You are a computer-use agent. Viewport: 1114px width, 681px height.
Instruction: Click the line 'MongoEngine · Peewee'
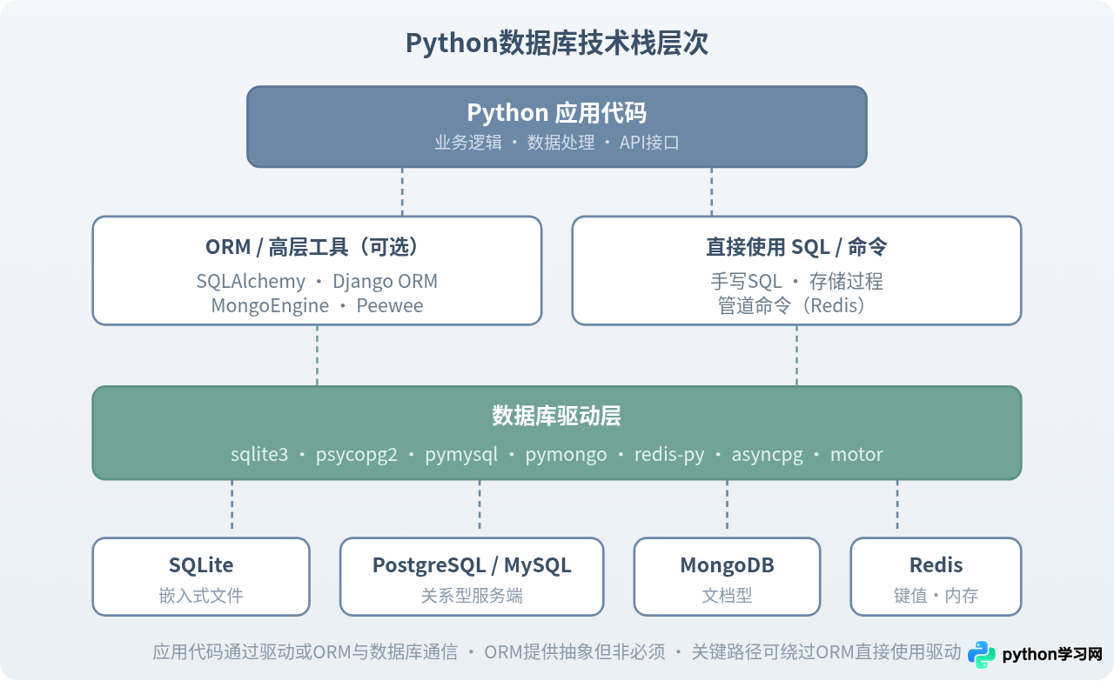click(x=317, y=305)
